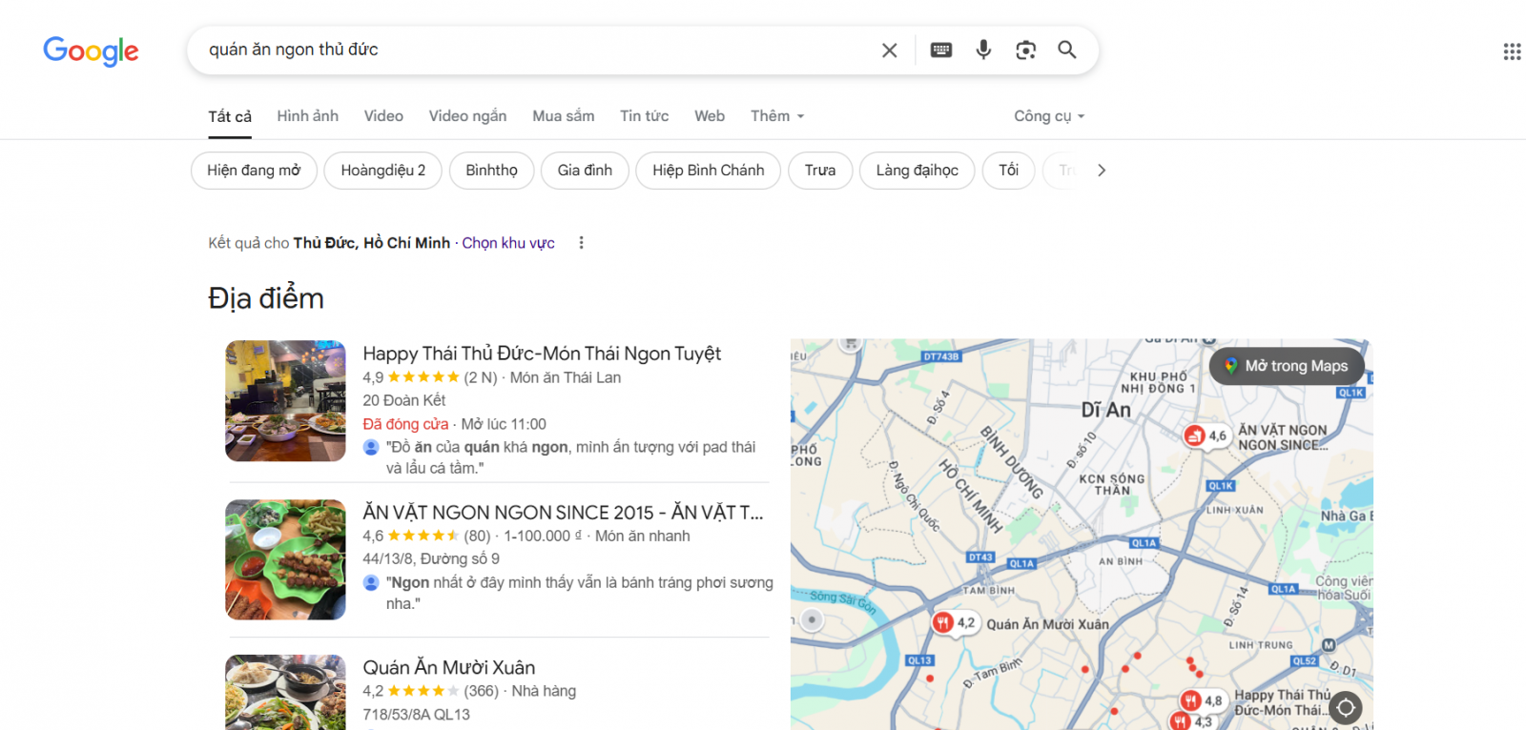Click the reviewer avatar beside Happy Thái review
The width and height of the screenshot is (1526, 730).
(x=371, y=447)
